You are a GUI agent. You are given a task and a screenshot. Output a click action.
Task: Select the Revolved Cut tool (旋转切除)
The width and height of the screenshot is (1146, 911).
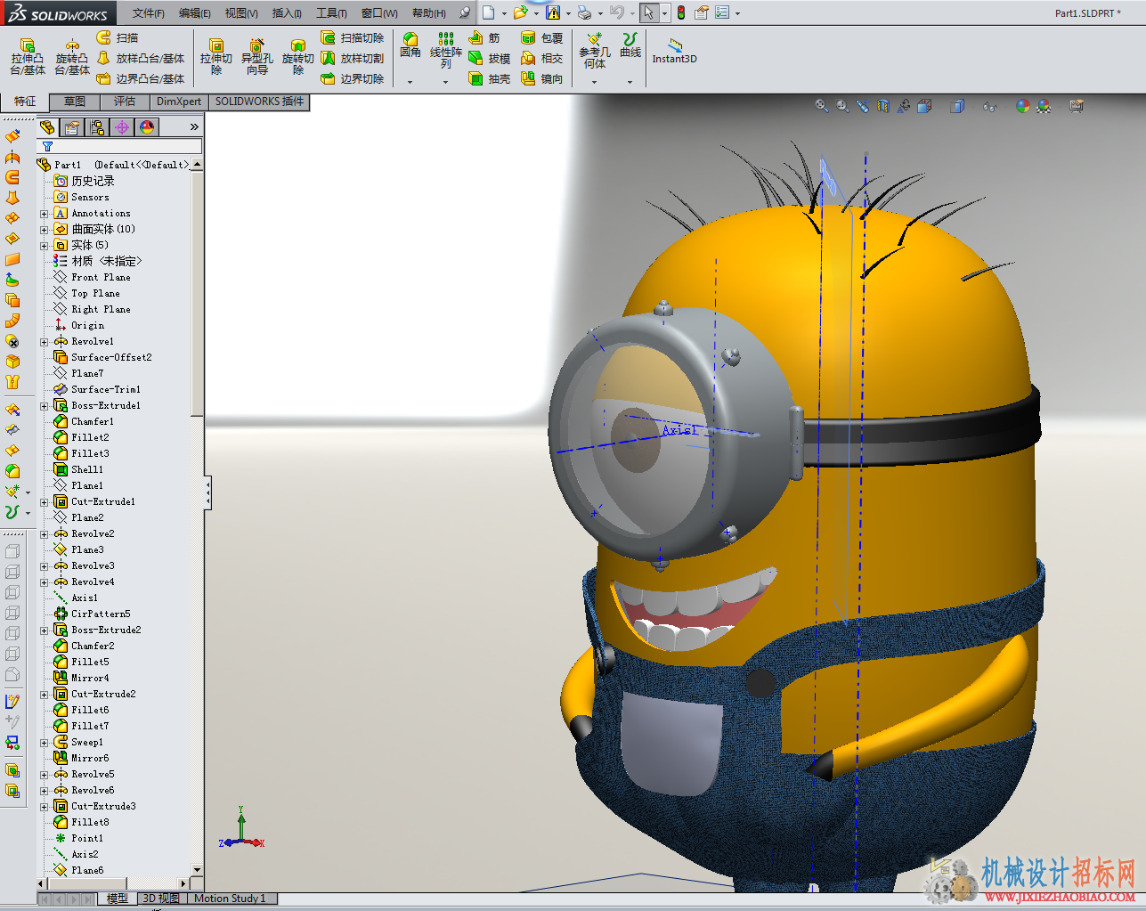pos(298,56)
